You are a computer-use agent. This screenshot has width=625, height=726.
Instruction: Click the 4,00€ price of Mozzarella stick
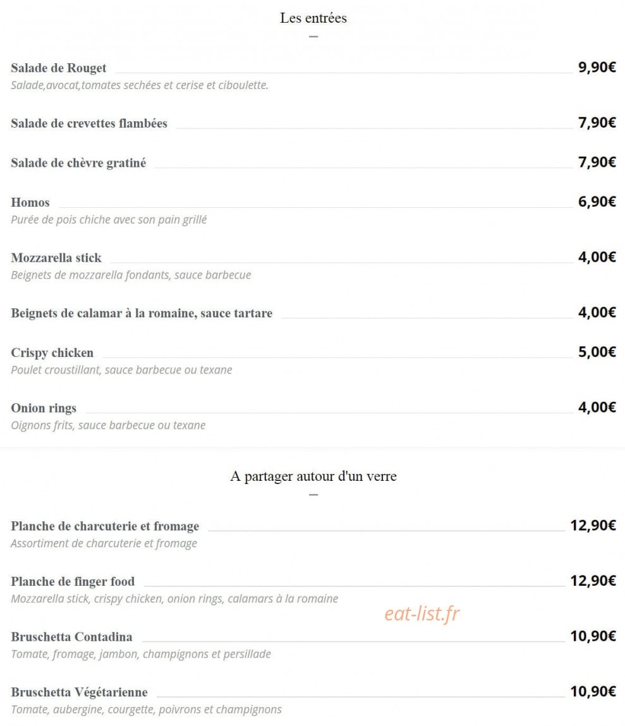pos(597,257)
